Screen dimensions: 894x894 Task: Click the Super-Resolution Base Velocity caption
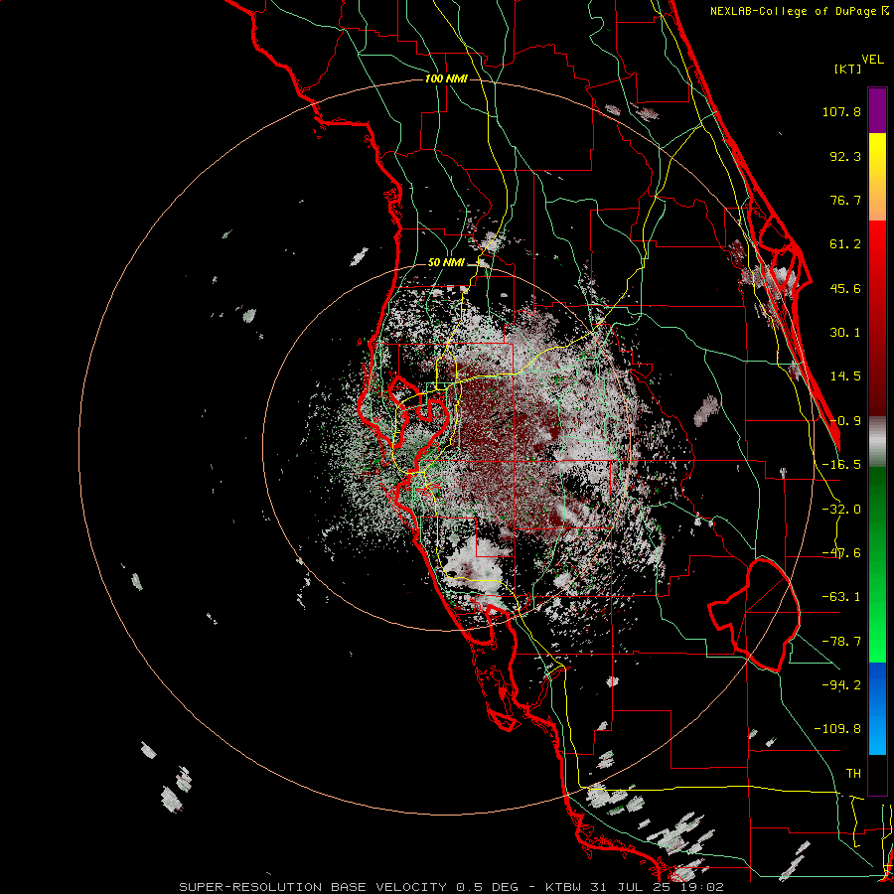[x=452, y=887]
